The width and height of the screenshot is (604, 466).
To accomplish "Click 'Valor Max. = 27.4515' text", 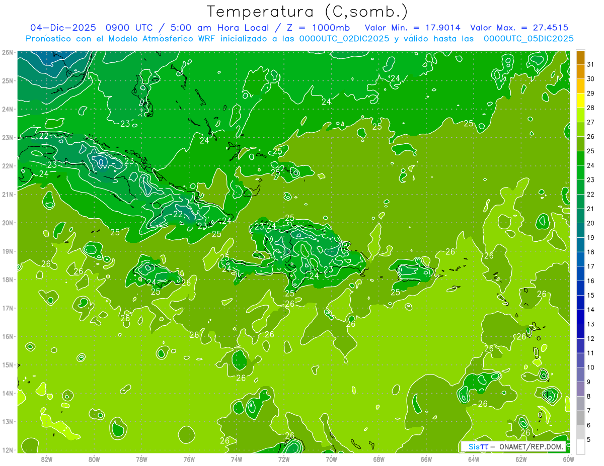I will [x=519, y=28].
